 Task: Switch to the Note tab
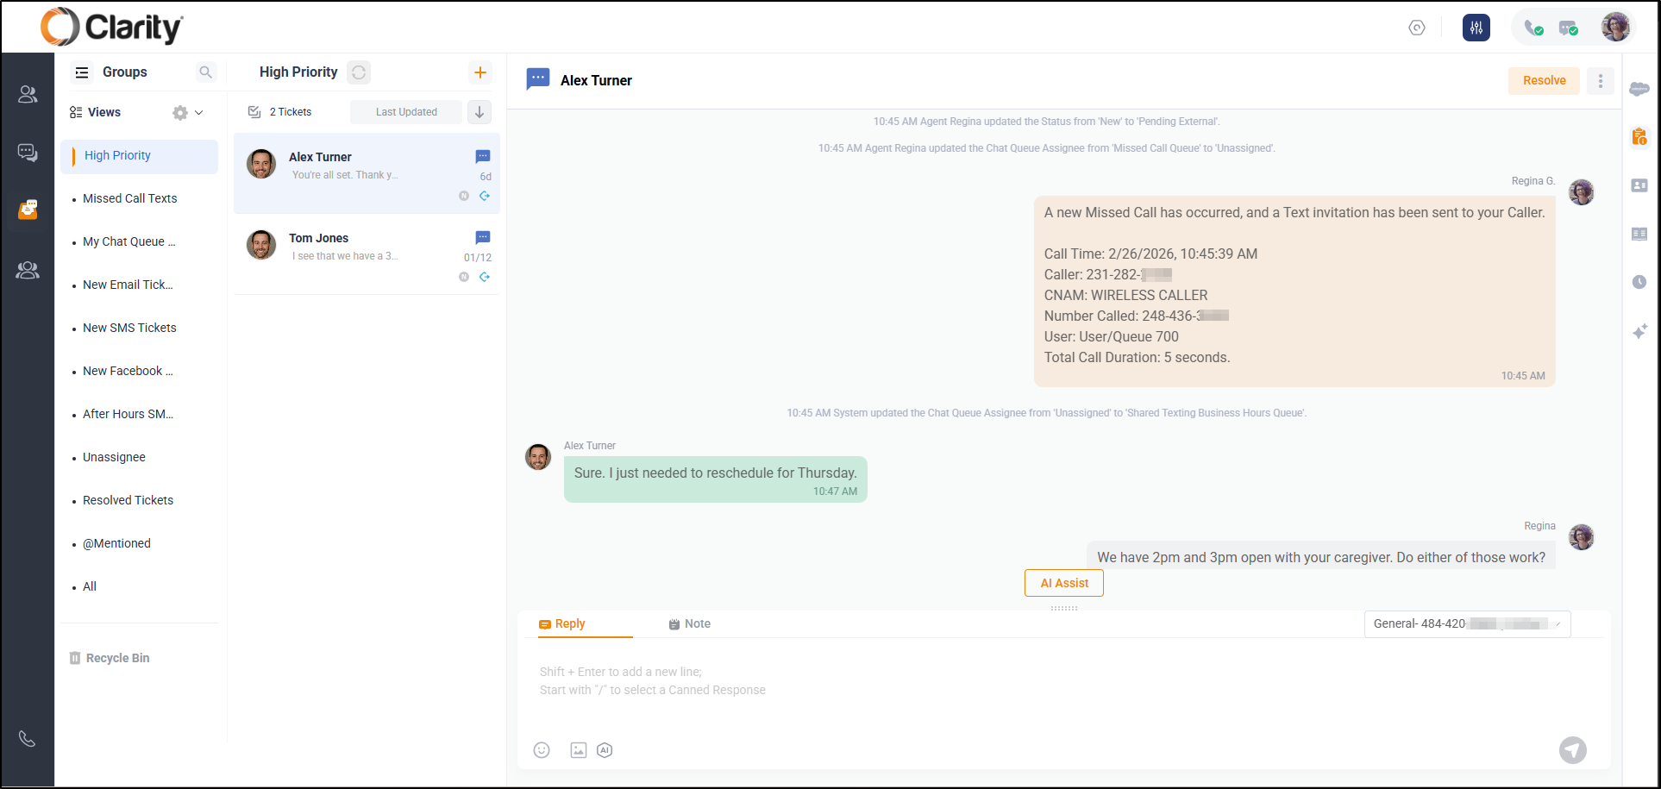(690, 623)
